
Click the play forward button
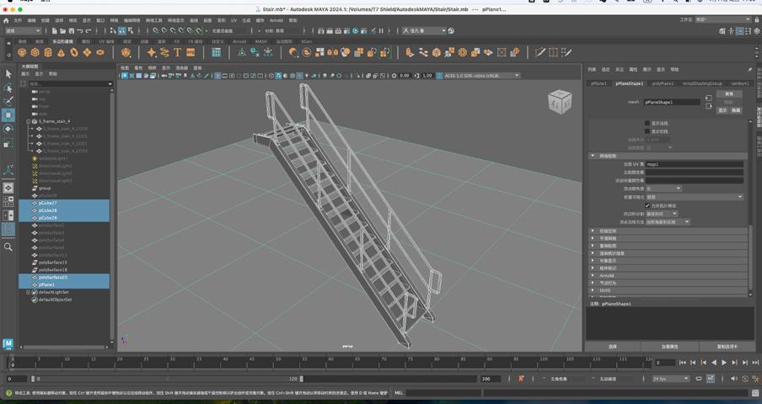(x=724, y=363)
